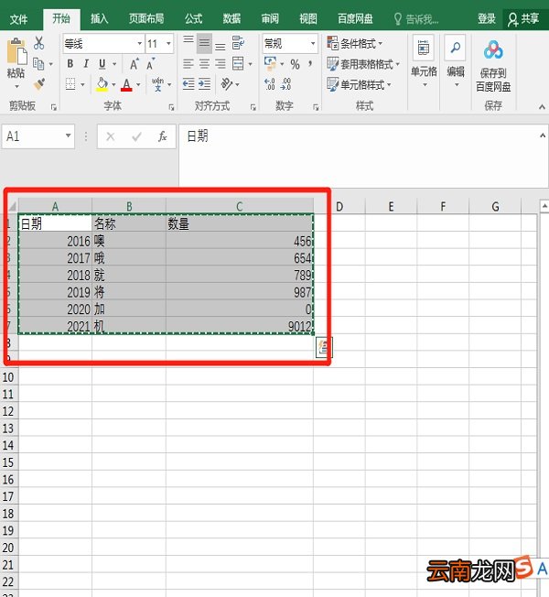Image resolution: width=549 pixels, height=597 pixels.
Task: Switch to the 公式 Formulas tab
Action: click(x=193, y=18)
